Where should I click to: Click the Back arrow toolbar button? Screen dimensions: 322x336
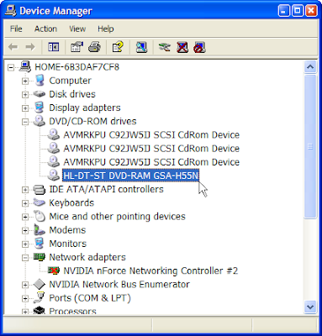click(13, 47)
